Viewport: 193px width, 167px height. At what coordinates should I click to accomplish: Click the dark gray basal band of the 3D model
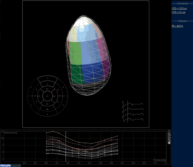pos(89,85)
